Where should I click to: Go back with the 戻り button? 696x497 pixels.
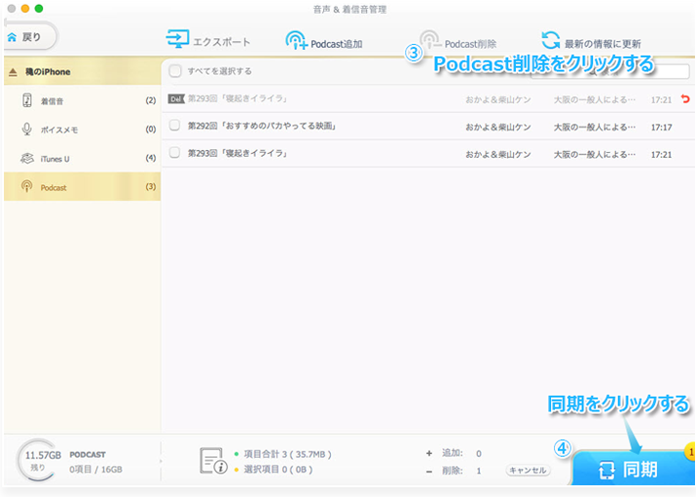(31, 37)
